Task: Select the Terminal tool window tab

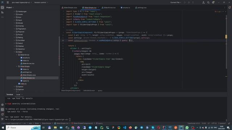Action: [10, 95]
